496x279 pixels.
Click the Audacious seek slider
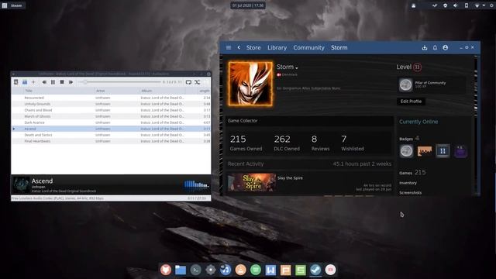coord(119,82)
